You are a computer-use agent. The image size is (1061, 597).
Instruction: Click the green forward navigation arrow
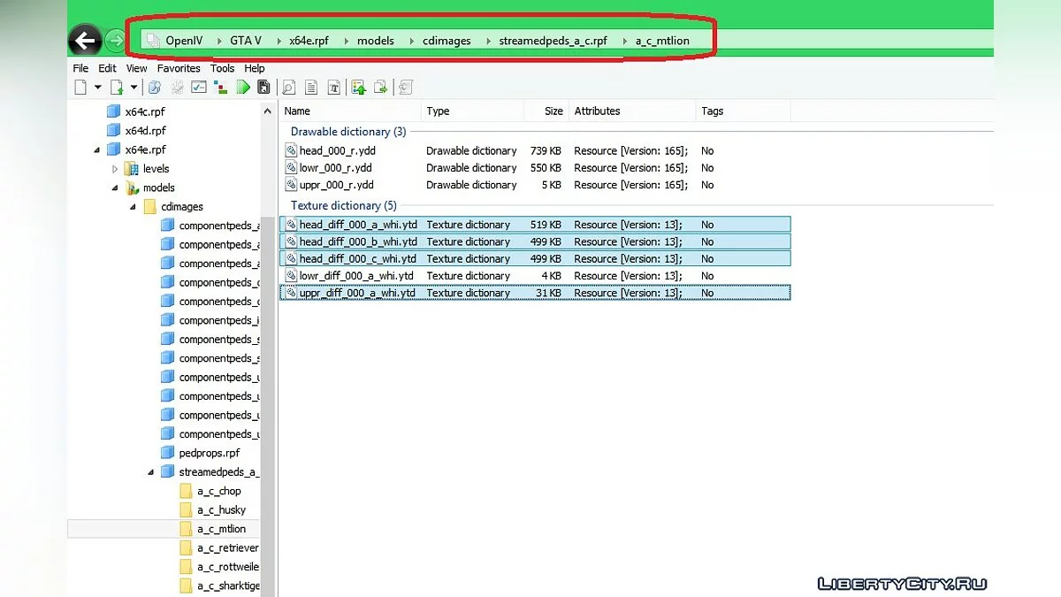click(115, 41)
